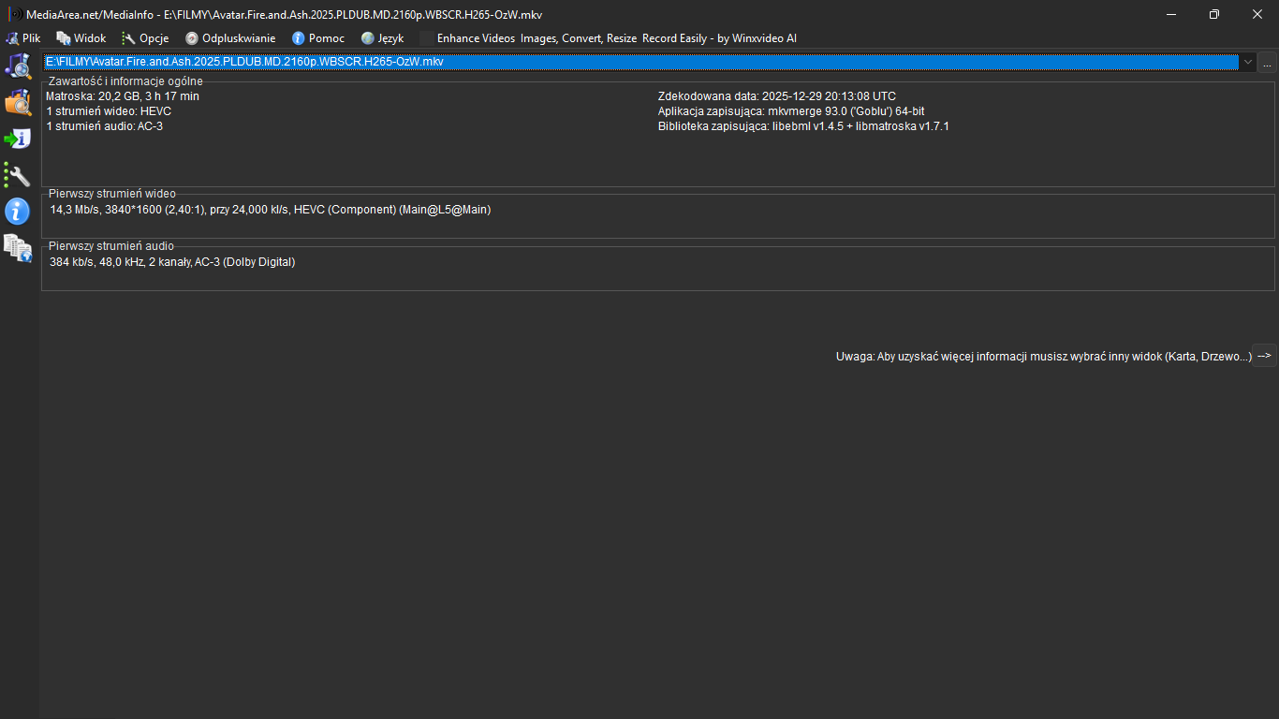The image size is (1279, 719).
Task: Click the Open Folder sidebar icon
Action: coord(18,102)
